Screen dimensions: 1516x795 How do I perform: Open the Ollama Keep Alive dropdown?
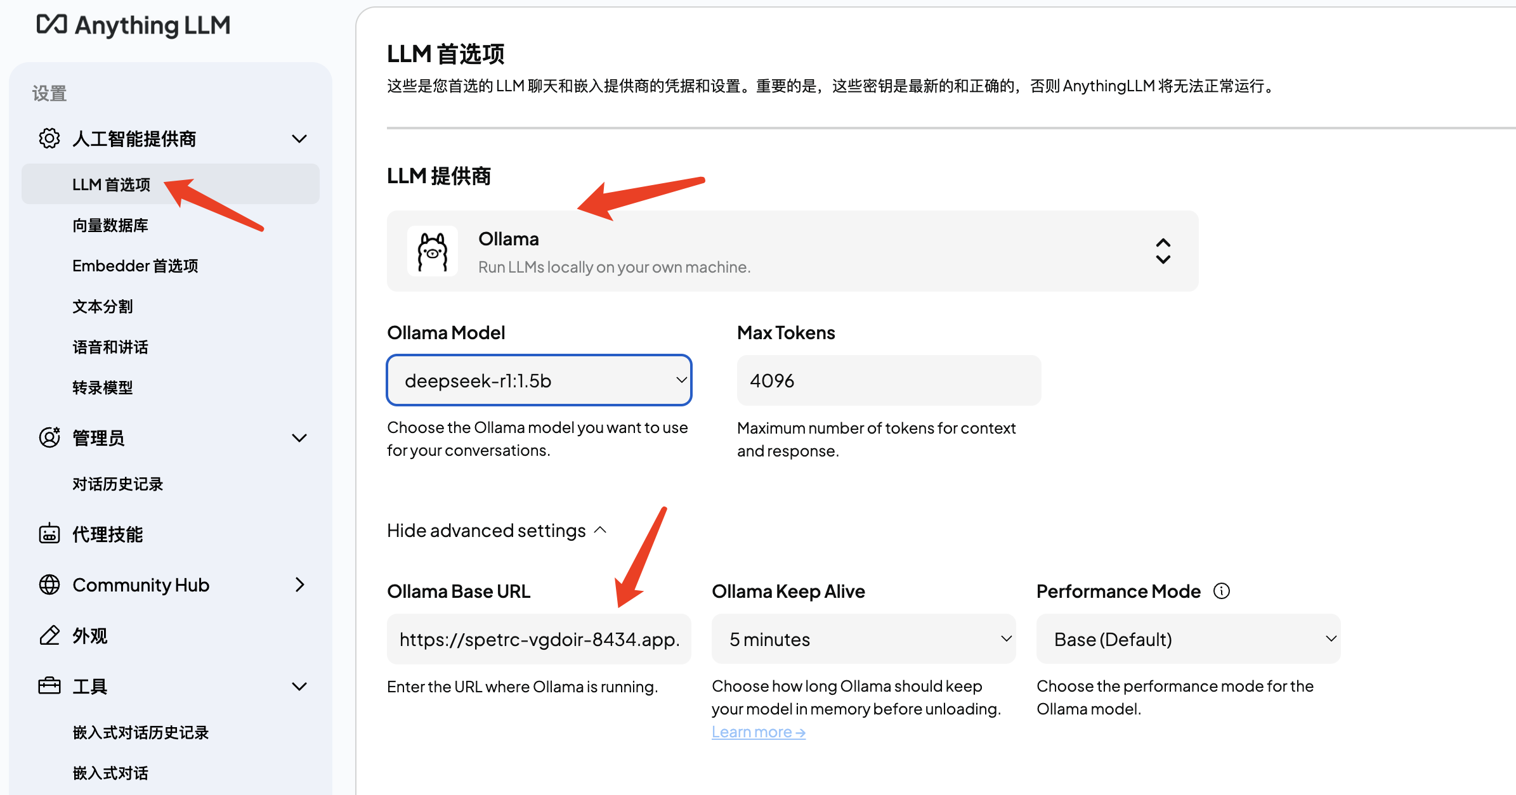click(x=864, y=639)
